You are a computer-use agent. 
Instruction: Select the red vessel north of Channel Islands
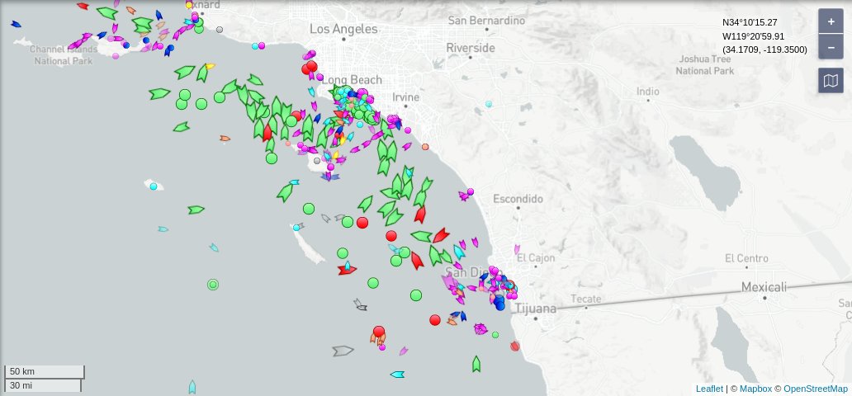tap(83, 6)
